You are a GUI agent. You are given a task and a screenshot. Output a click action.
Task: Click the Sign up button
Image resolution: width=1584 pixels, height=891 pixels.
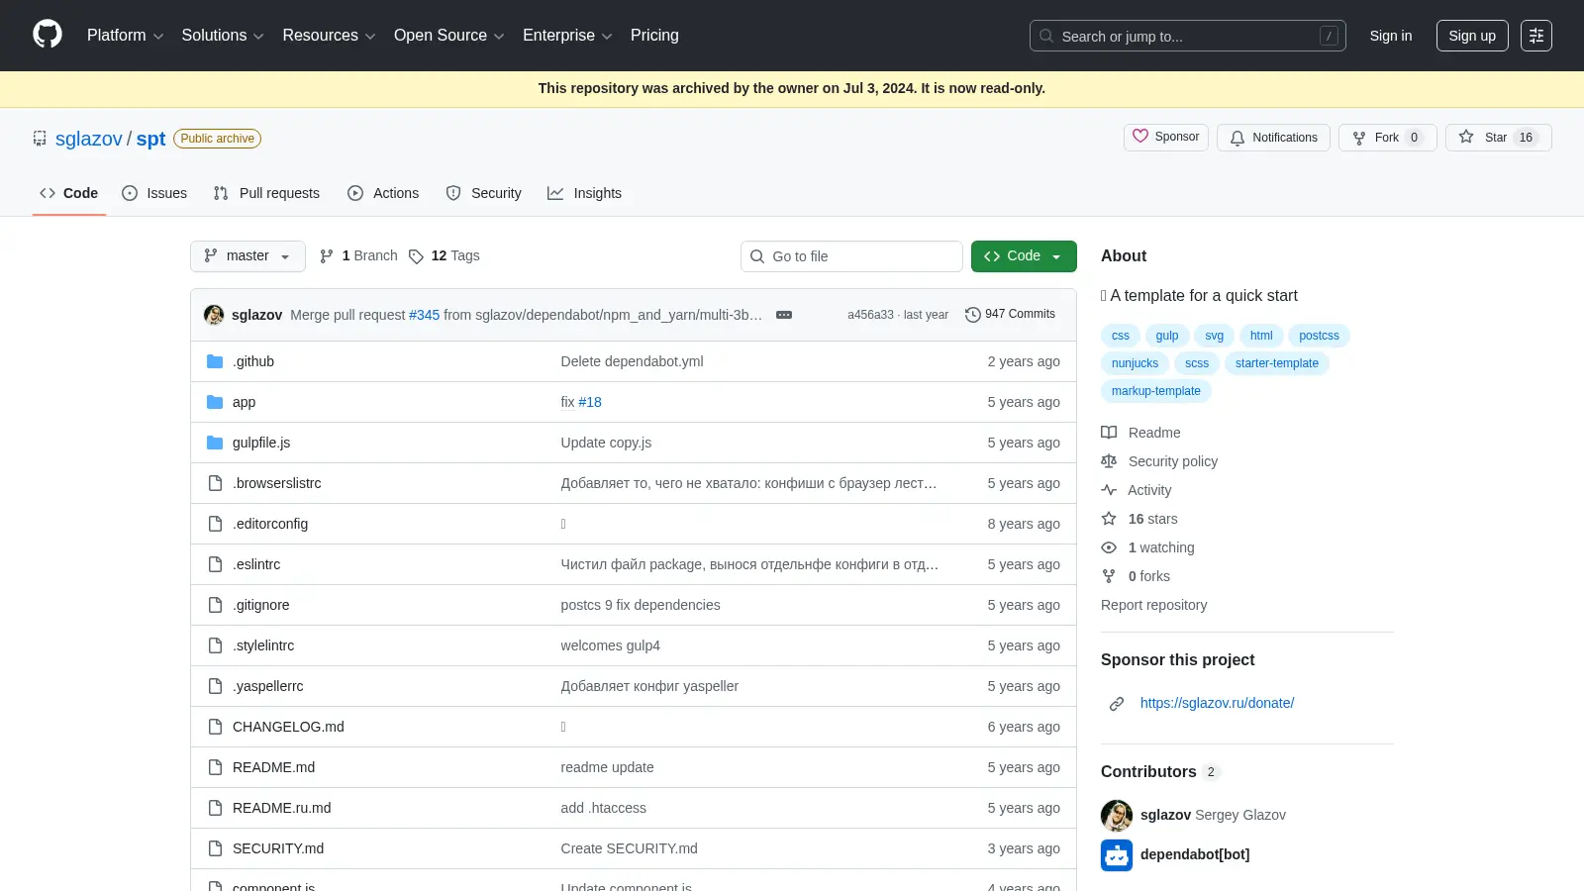1472,36
